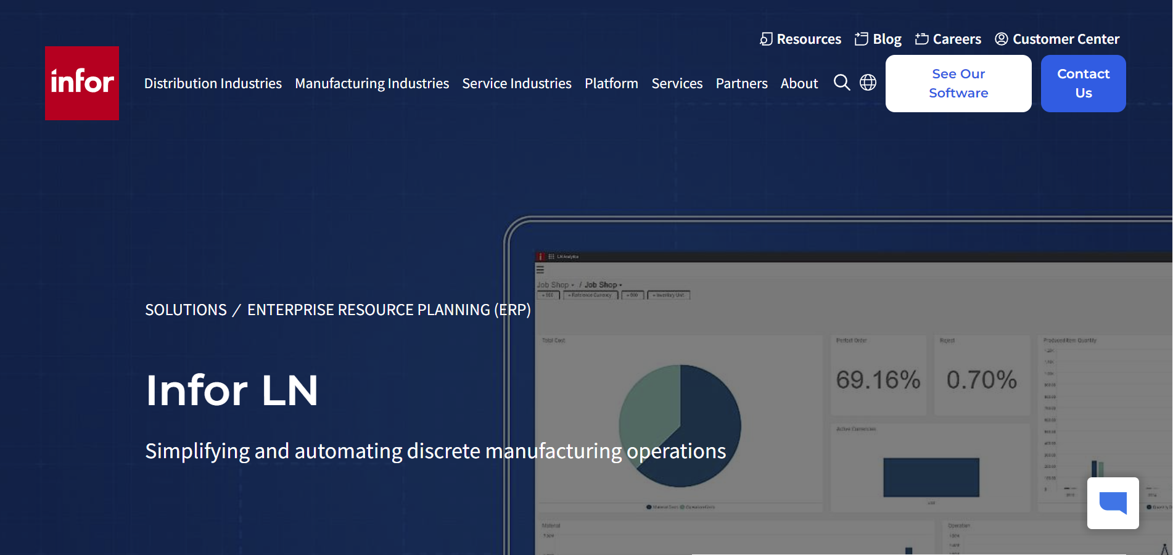Click the Careers briefcase icon
Screen dimensions: 1173x555
click(x=921, y=39)
